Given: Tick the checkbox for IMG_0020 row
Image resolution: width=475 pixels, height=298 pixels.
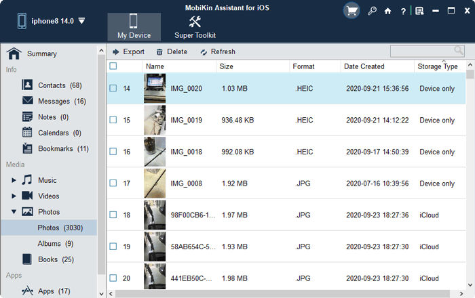Looking at the screenshot, I should [113, 89].
